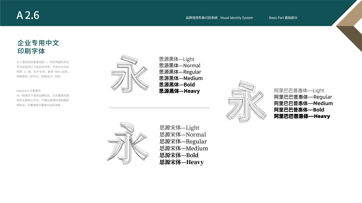The width and height of the screenshot is (362, 203).
Task: Click the line "思源黑体—Medium"
Action: click(181, 78)
